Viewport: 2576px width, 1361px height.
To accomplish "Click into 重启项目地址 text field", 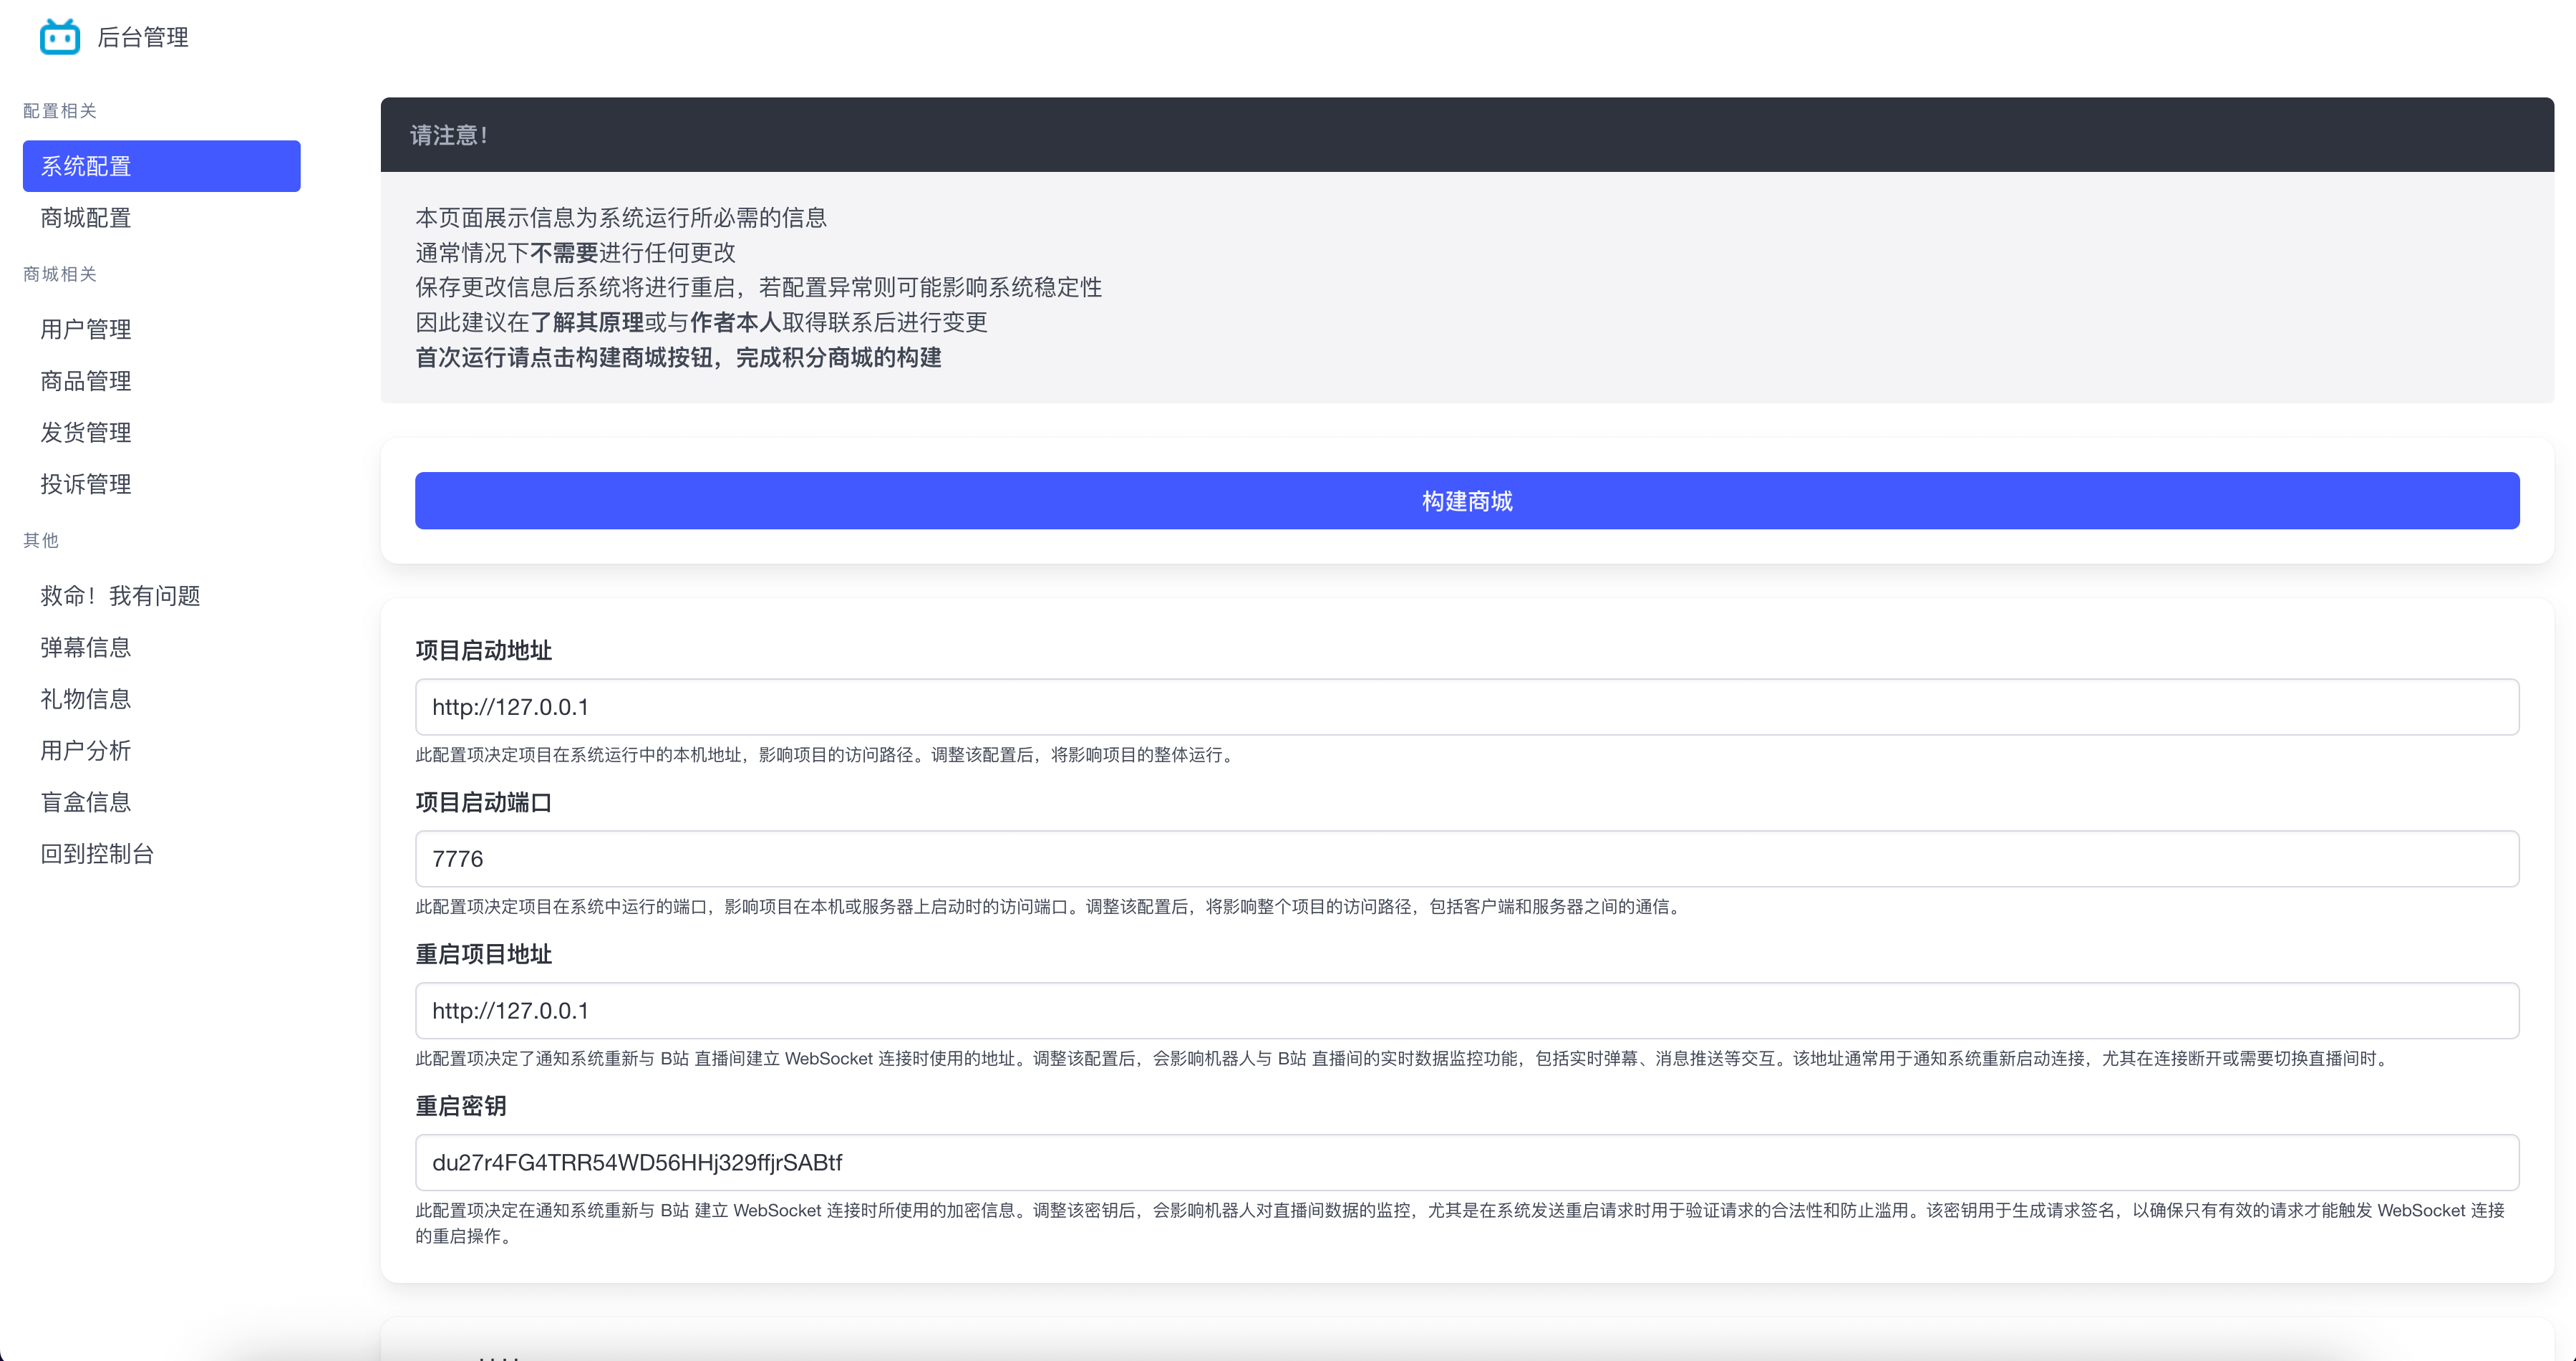I will point(1466,1011).
